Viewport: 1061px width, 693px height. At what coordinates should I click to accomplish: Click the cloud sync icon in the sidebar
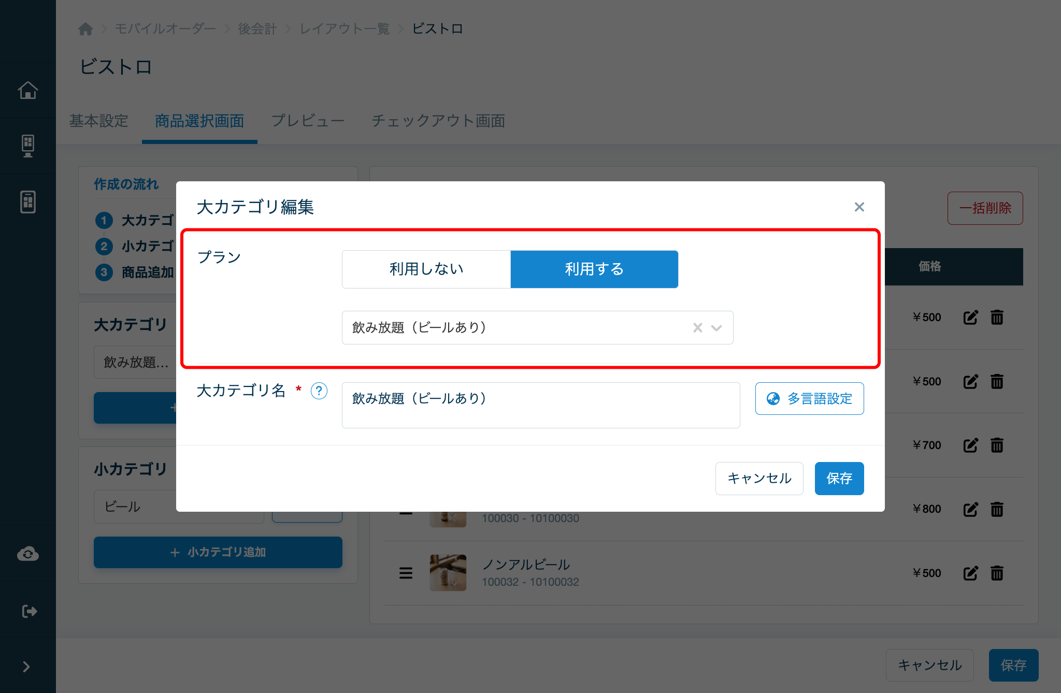(x=28, y=554)
